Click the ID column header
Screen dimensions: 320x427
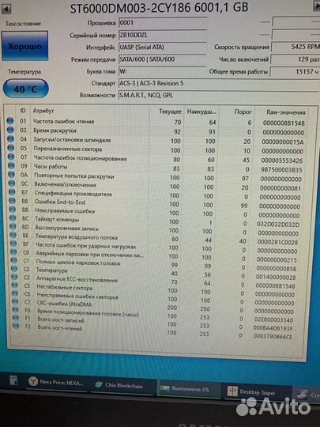click(23, 111)
